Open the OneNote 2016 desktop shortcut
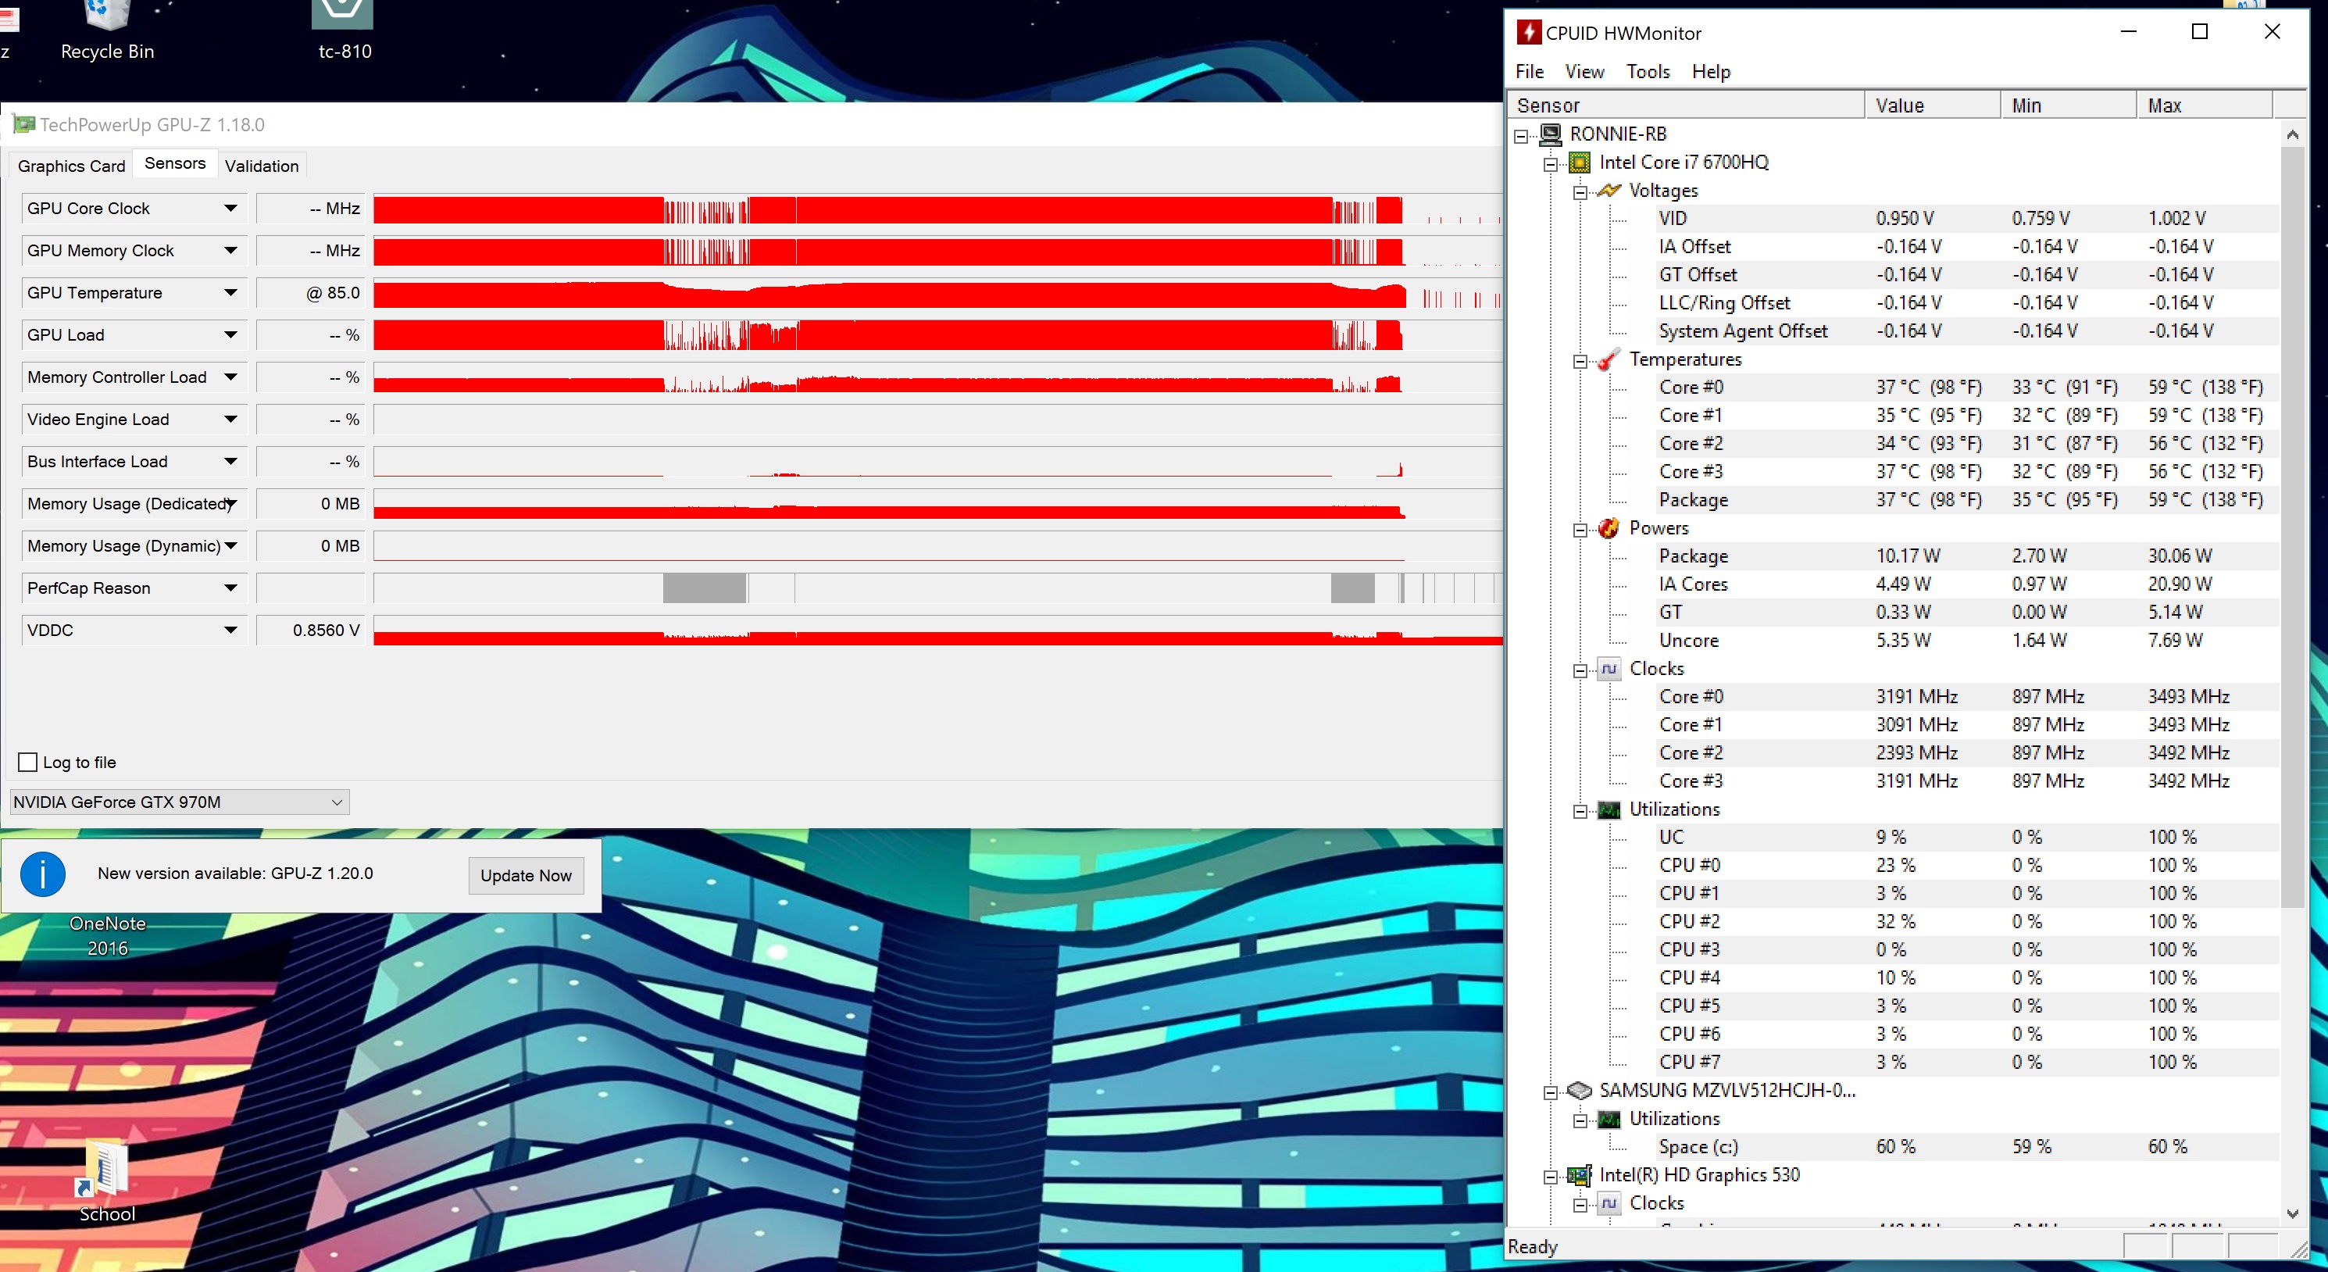 coord(108,936)
